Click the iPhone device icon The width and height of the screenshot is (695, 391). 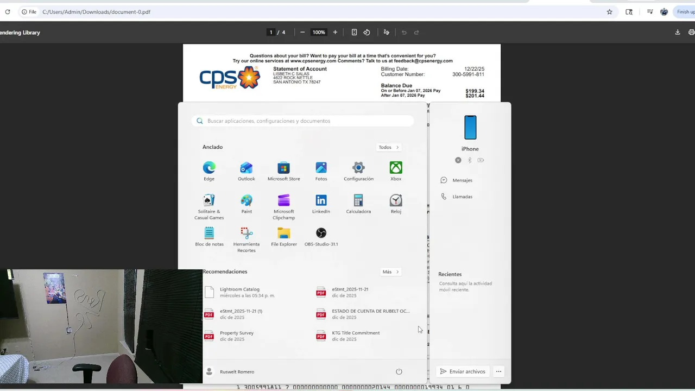point(470,128)
